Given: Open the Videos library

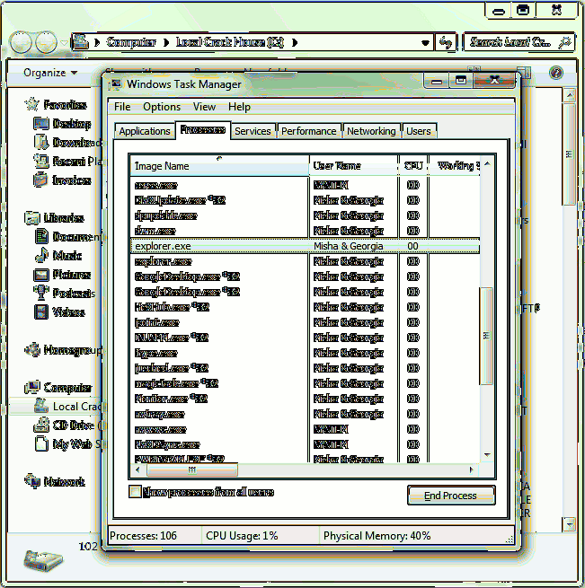Looking at the screenshot, I should click(59, 312).
